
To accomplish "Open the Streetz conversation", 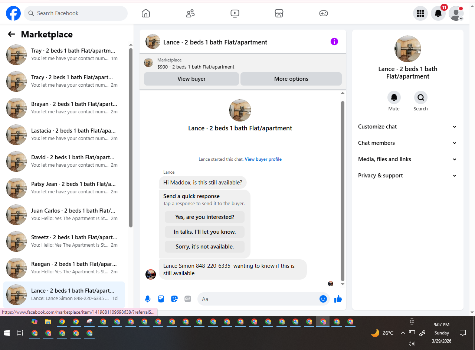I will (64, 241).
